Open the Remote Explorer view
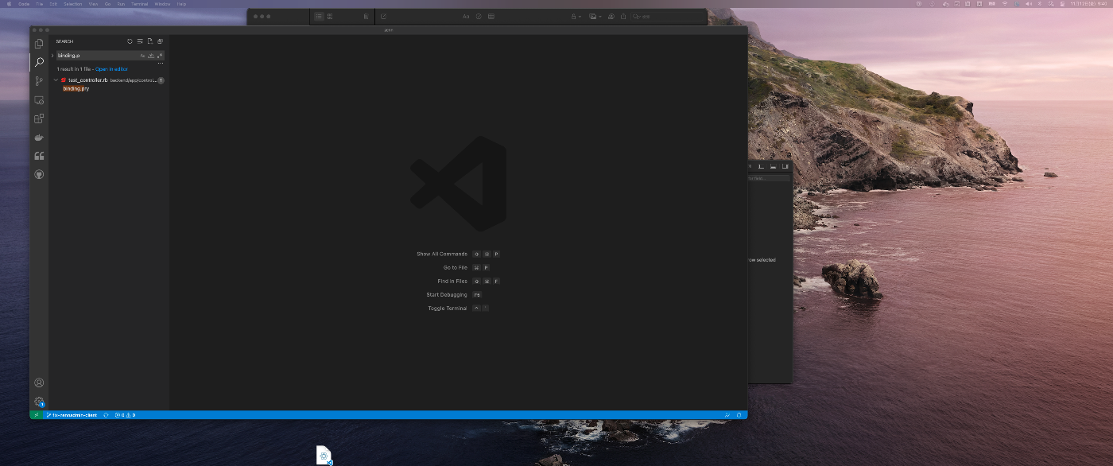1113x466 pixels. coord(39,100)
